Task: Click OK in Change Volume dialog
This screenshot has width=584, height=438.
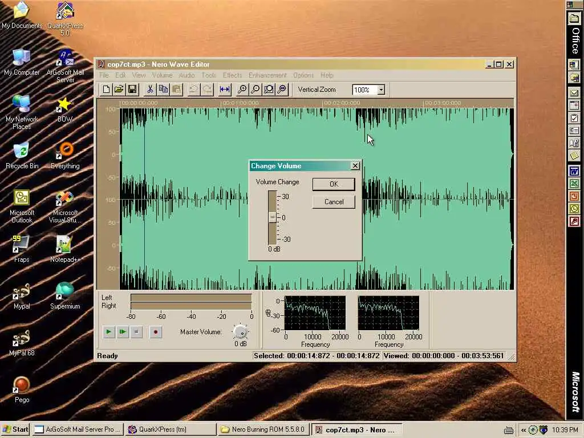Action: click(334, 184)
